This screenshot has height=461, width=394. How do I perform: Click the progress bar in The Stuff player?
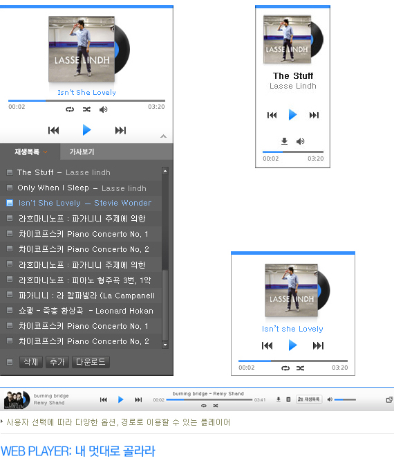(x=293, y=152)
